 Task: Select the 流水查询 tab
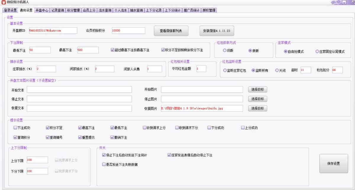pos(105,10)
